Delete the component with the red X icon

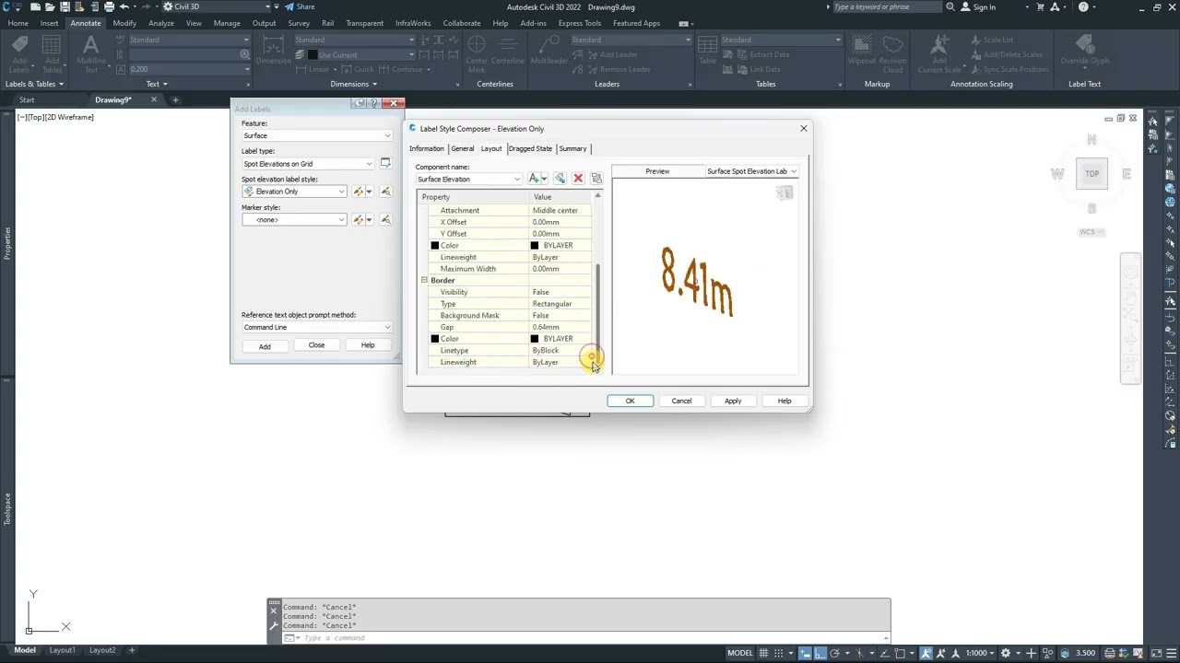pos(578,179)
